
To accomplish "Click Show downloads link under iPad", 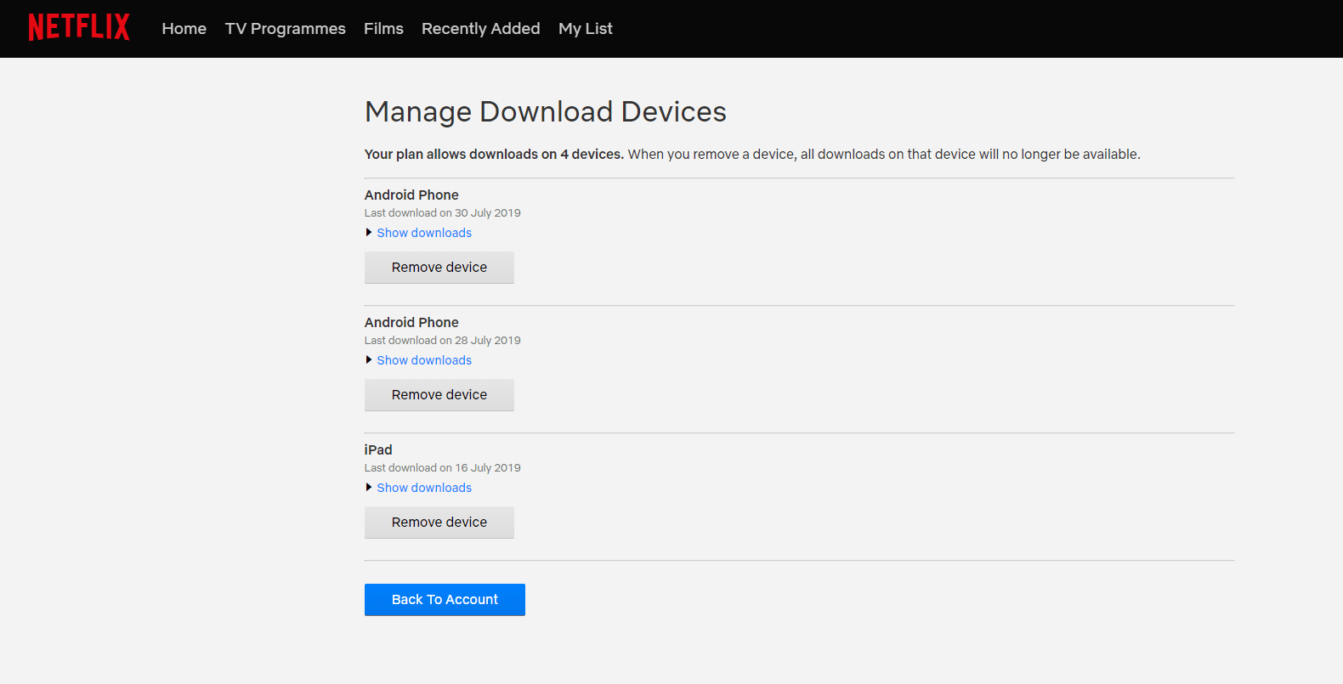I will click(x=424, y=488).
